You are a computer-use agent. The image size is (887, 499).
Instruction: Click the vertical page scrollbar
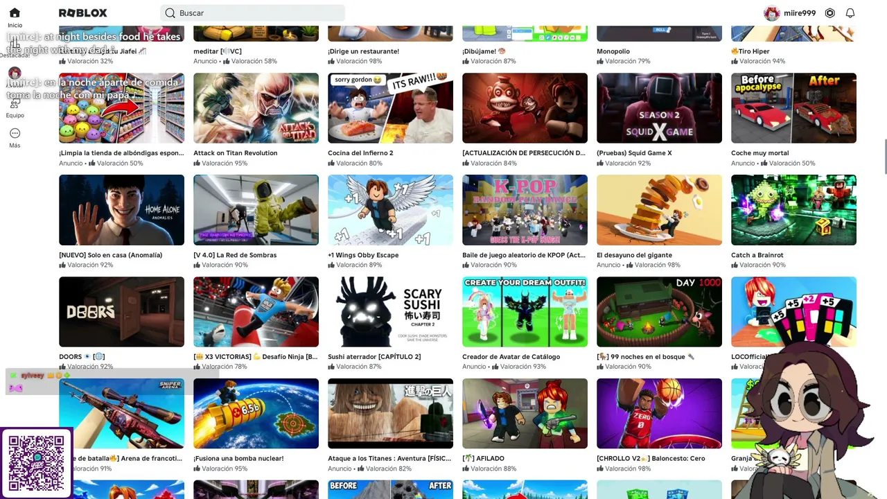[x=884, y=156]
